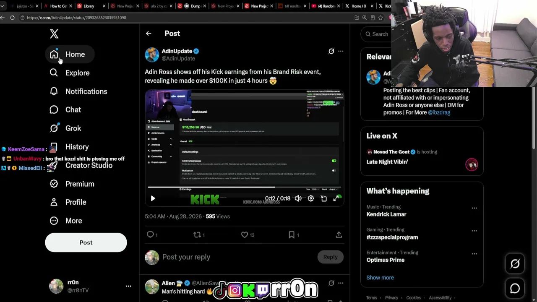Open more options on AdinUpdate's post
The height and width of the screenshot is (302, 537).
point(341,51)
